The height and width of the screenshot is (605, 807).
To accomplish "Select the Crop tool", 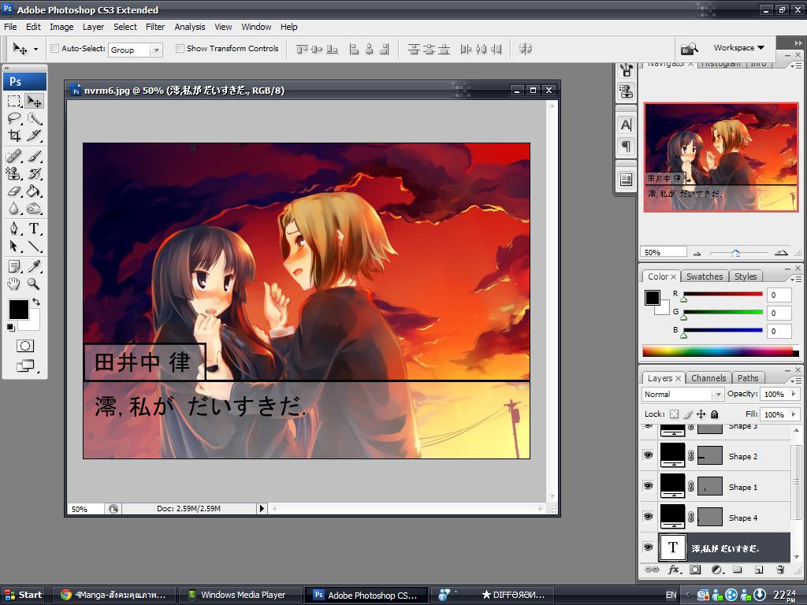I will tap(14, 135).
